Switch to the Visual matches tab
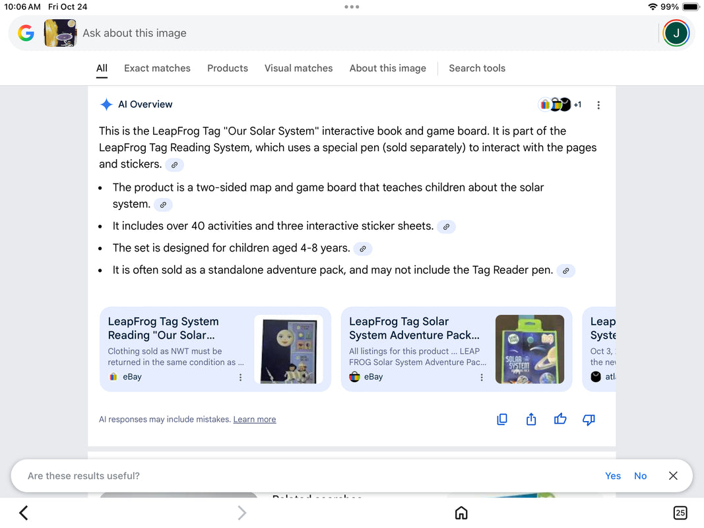 click(298, 68)
